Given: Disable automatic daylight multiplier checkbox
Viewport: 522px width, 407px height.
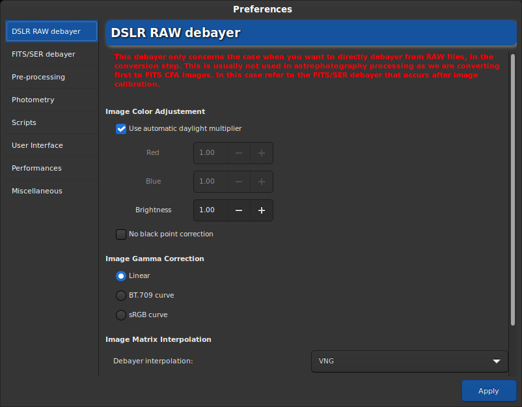Looking at the screenshot, I should pyautogui.click(x=121, y=129).
